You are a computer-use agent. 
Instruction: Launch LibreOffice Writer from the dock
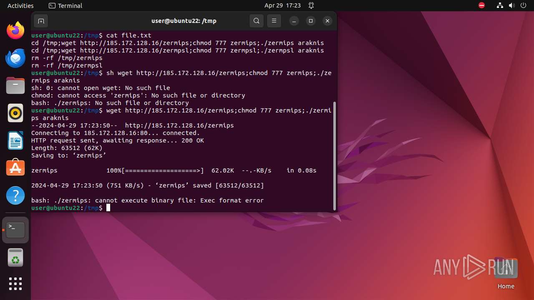[x=15, y=140]
